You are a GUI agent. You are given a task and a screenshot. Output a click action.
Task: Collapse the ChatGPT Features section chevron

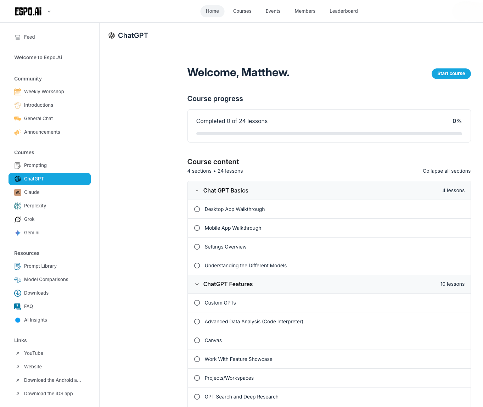pos(197,284)
